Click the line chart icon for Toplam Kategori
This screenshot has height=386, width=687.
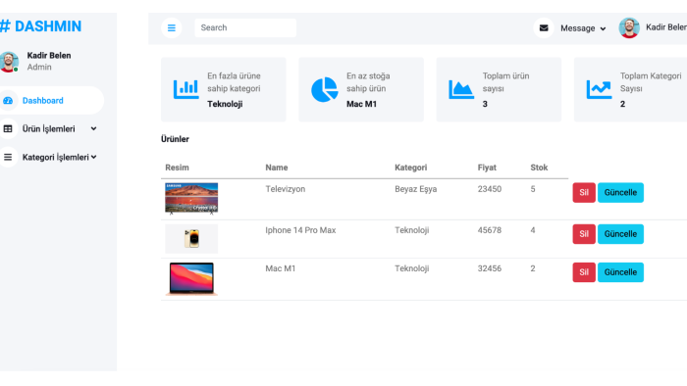[x=599, y=89]
